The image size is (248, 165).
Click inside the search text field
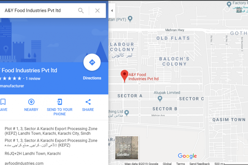tap(39, 10)
